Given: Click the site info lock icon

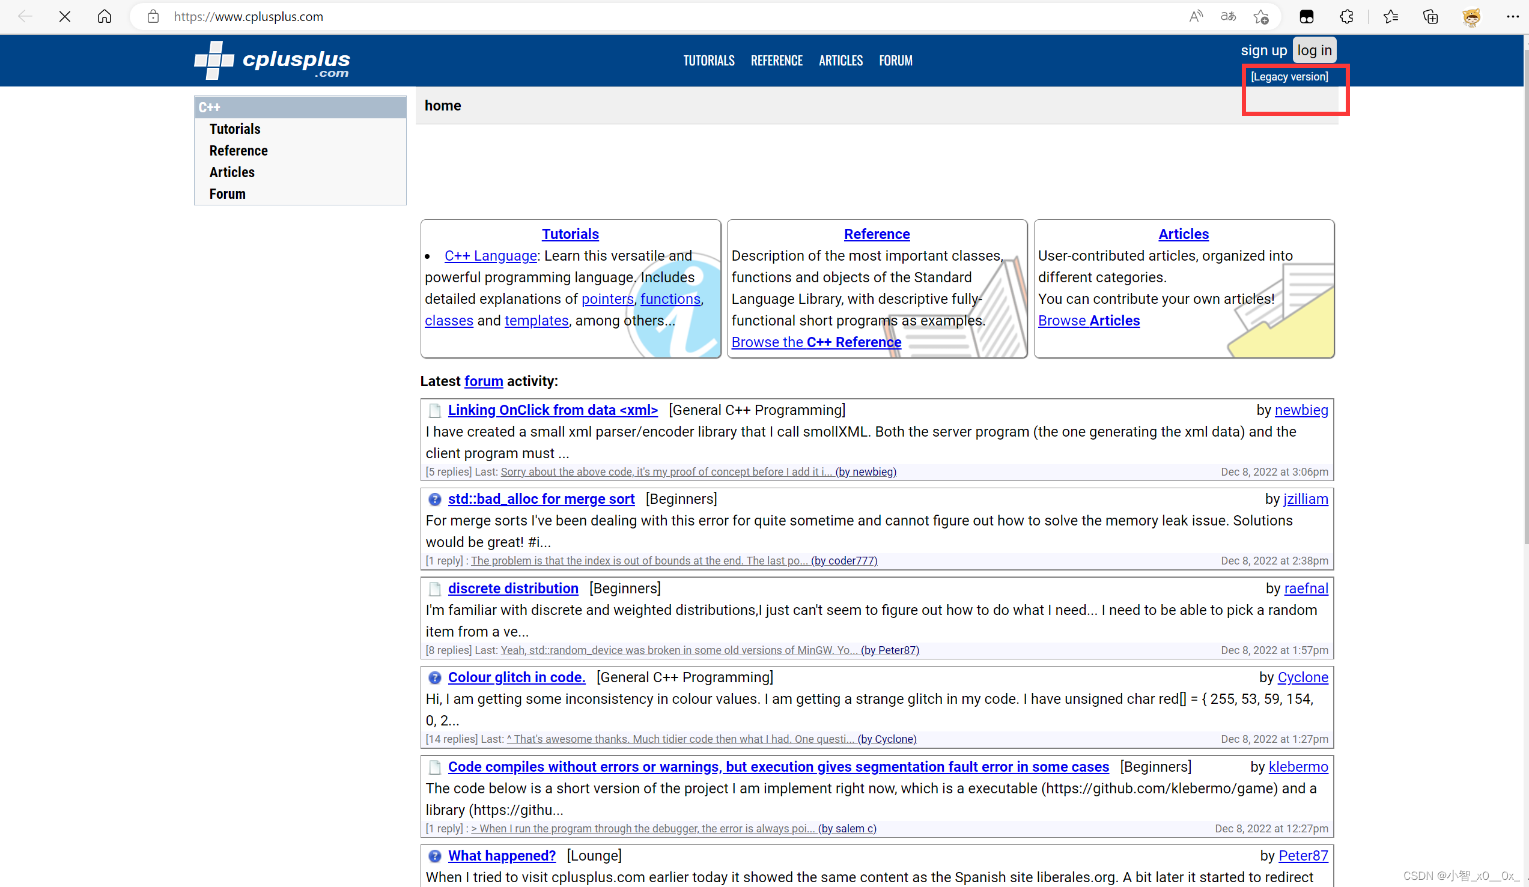Looking at the screenshot, I should click(153, 16).
